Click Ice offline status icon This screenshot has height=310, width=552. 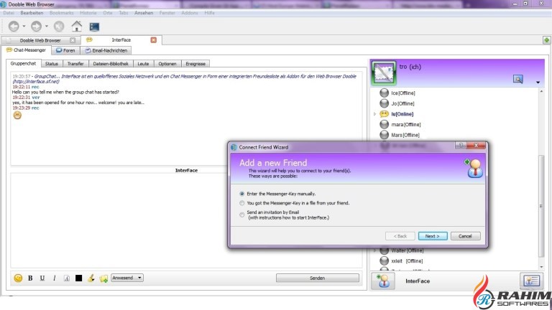tap(384, 93)
